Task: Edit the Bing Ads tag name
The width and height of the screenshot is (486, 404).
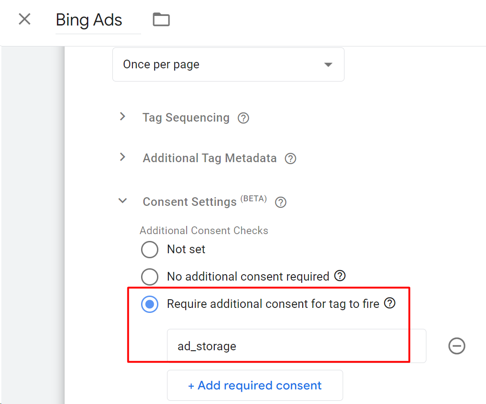Action: tap(89, 20)
